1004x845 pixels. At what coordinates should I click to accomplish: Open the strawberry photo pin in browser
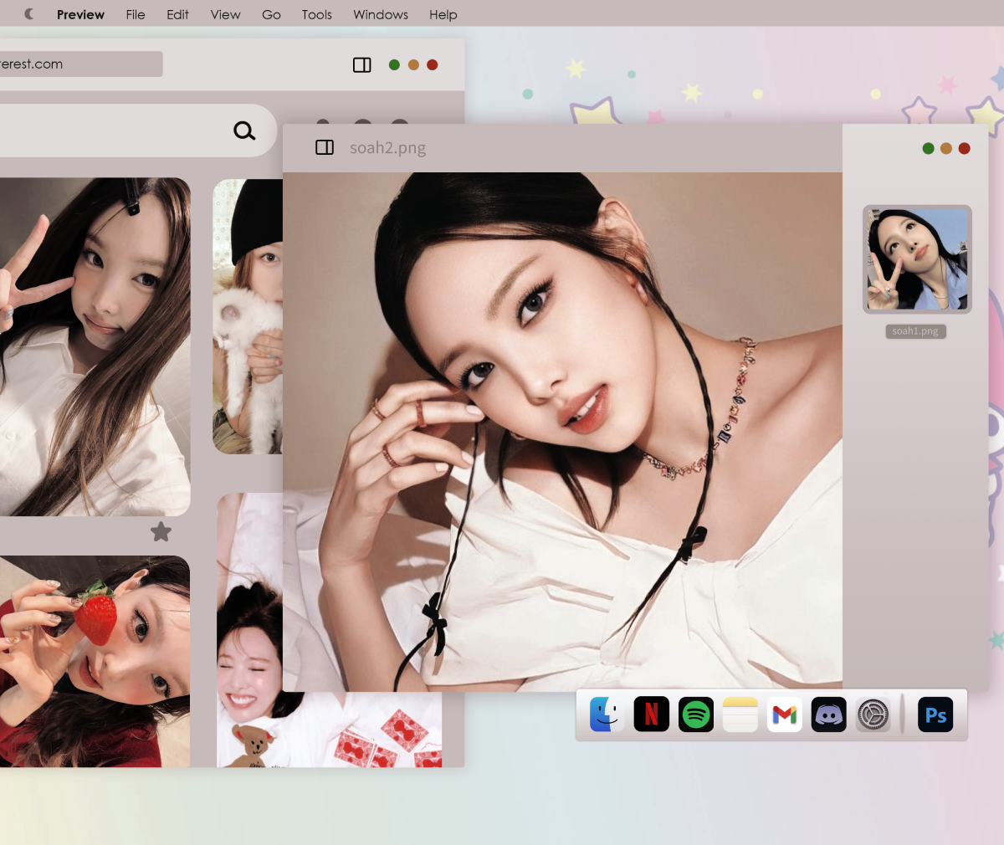(x=95, y=661)
